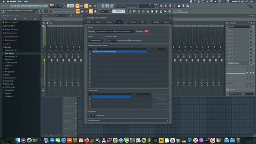Click the folder icon of the first External tools row
Viewport: 256px width, 144px height.
coord(90,96)
